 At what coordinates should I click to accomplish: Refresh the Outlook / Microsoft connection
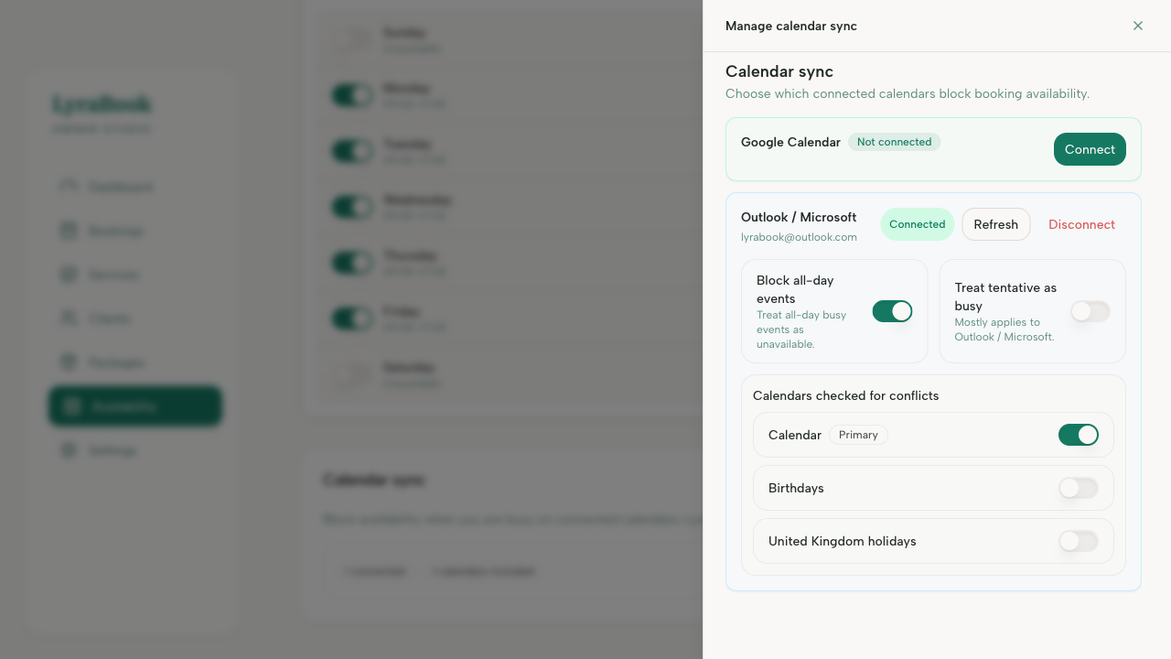click(995, 224)
